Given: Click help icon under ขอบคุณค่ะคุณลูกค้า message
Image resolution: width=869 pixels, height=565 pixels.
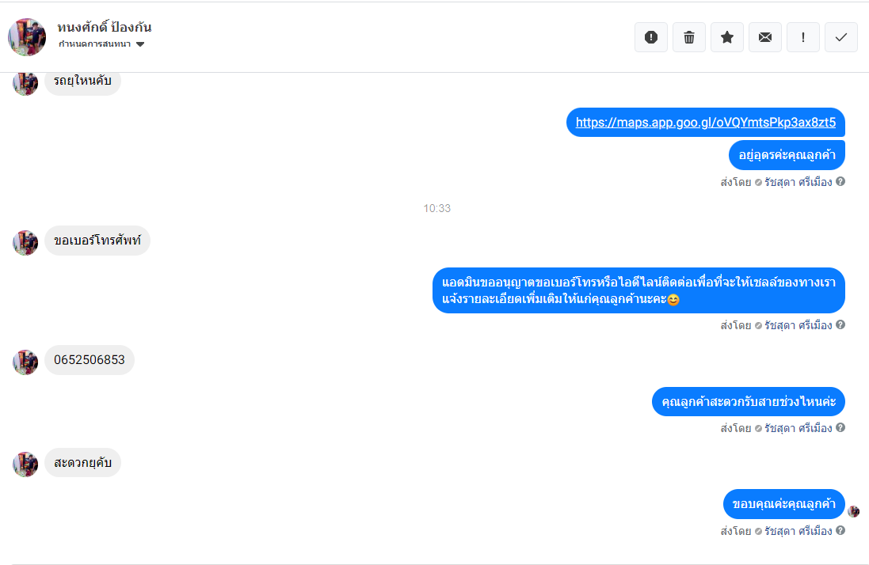Looking at the screenshot, I should 840,531.
